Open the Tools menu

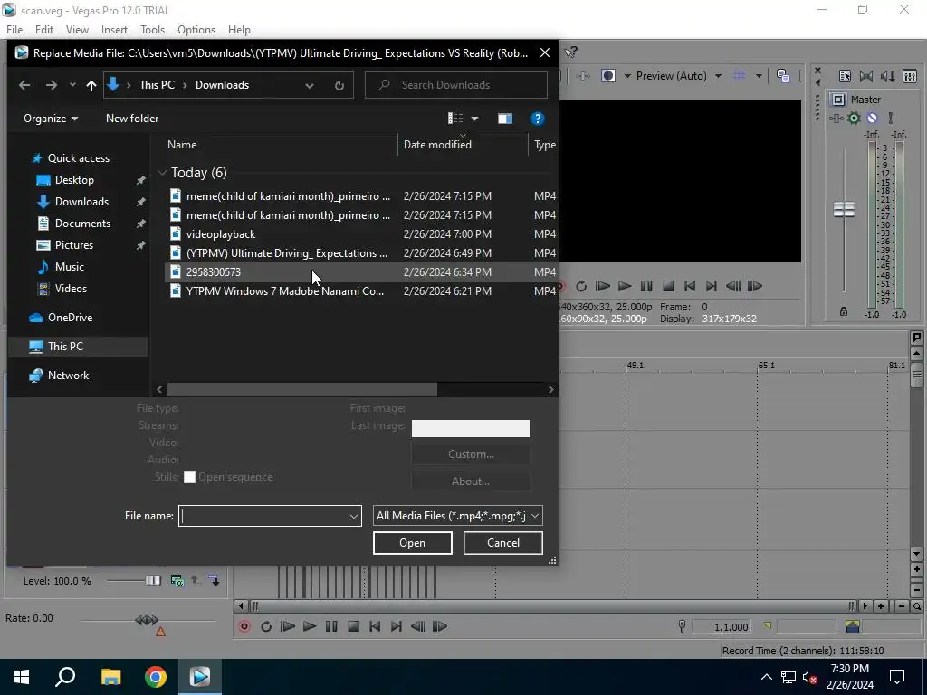point(152,30)
